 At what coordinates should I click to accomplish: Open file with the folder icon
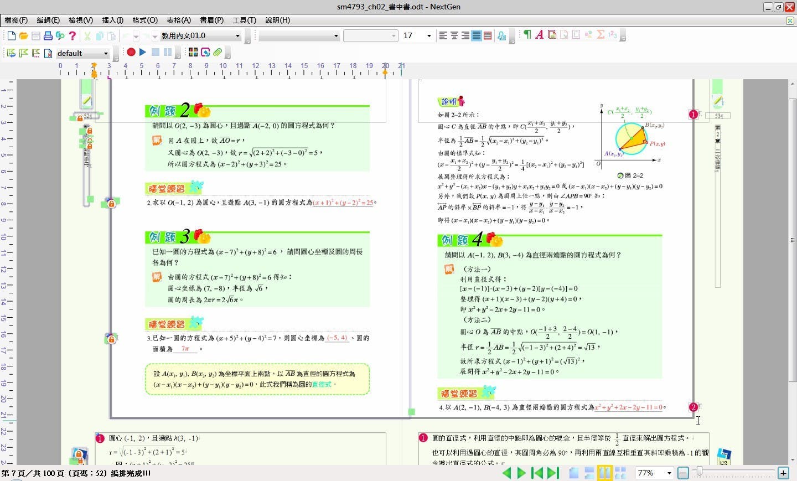pyautogui.click(x=23, y=35)
